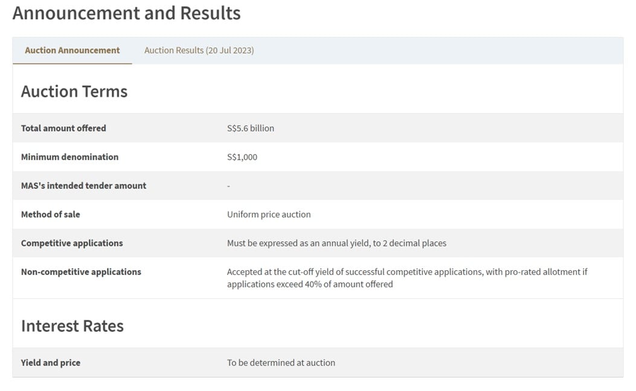Click the dash value for intended tender amount
The image size is (636, 391).
228,186
